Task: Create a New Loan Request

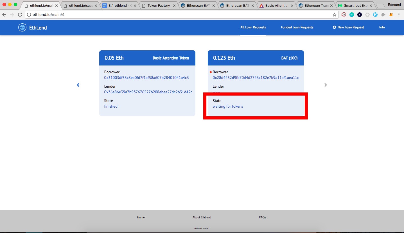Action: 348,27
